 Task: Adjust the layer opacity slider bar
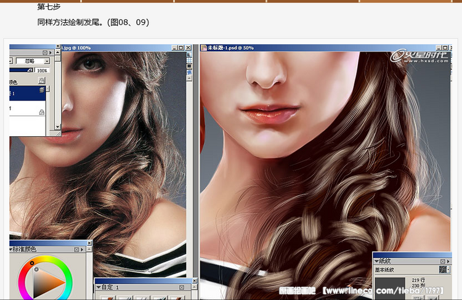(x=21, y=70)
